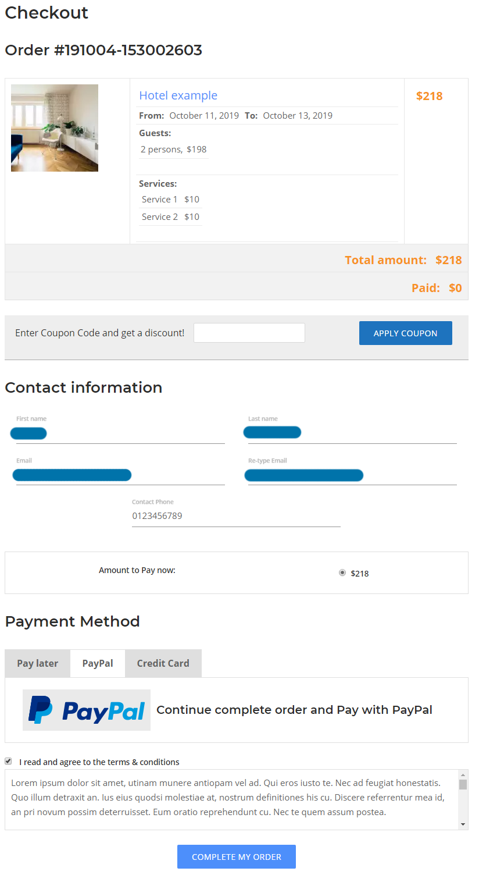Switch to the Credit Card tab
479x882 pixels.
[163, 663]
